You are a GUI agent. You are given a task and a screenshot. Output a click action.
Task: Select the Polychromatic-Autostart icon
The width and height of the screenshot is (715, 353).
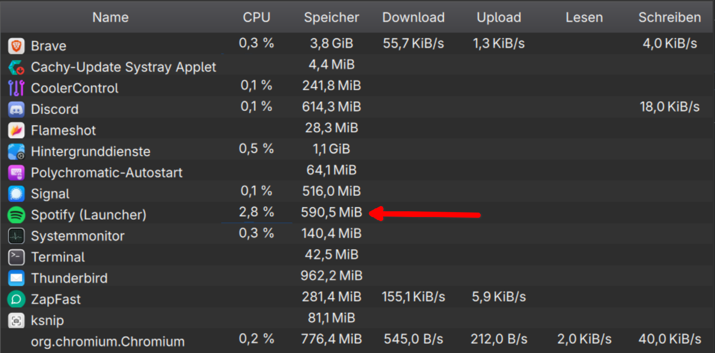click(16, 173)
